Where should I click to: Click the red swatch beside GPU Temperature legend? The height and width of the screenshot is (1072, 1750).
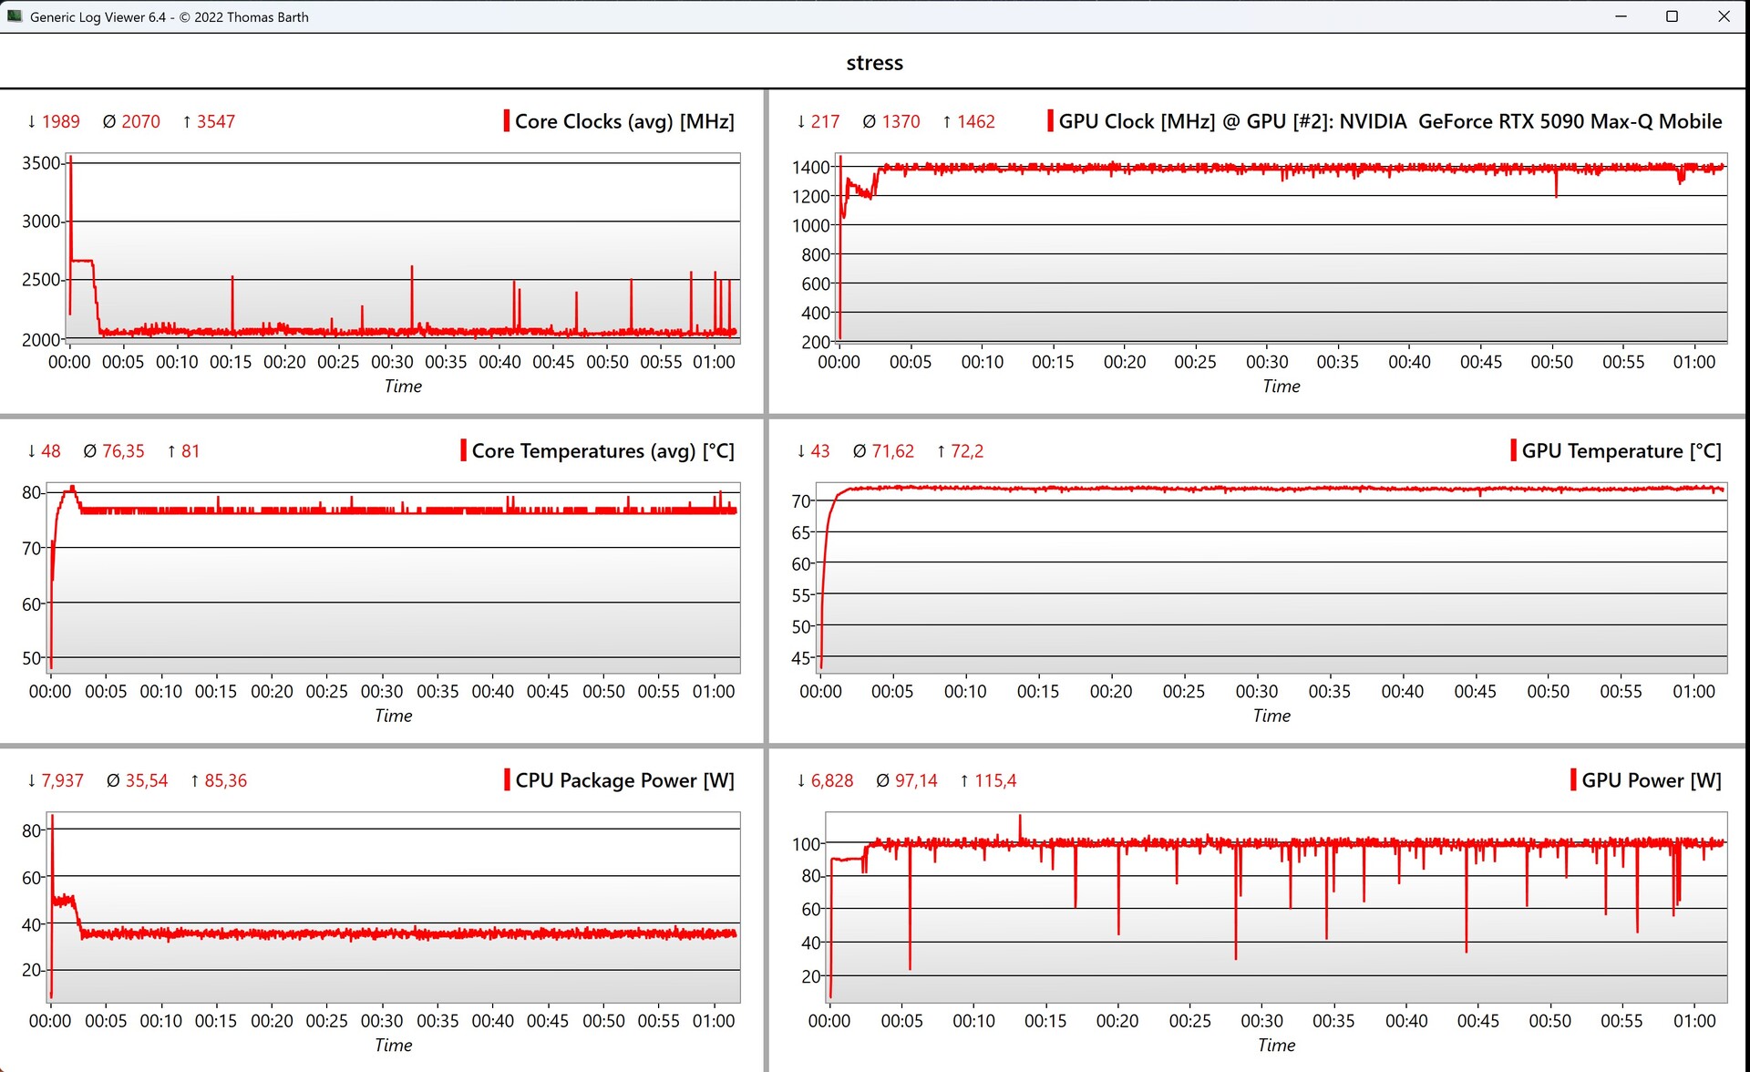[1513, 450]
